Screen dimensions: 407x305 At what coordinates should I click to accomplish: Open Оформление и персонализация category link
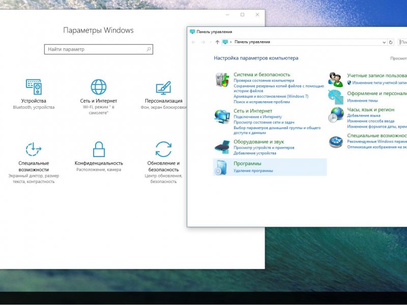(x=377, y=94)
